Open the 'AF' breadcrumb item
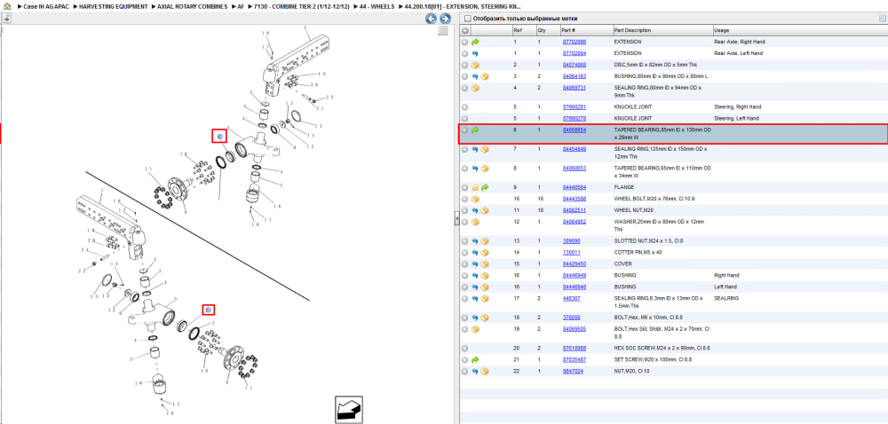 click(x=242, y=6)
